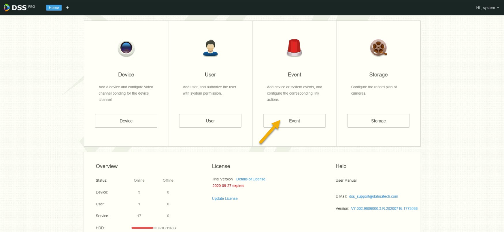Viewport: 504px width, 232px height.
Task: Select the User card heading
Action: click(210, 75)
